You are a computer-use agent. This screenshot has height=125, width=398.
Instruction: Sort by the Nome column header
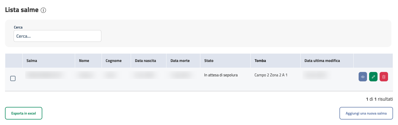click(x=84, y=61)
